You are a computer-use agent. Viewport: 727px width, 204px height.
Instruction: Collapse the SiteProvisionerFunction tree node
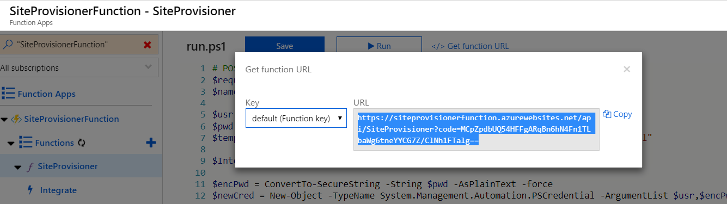[5, 119]
